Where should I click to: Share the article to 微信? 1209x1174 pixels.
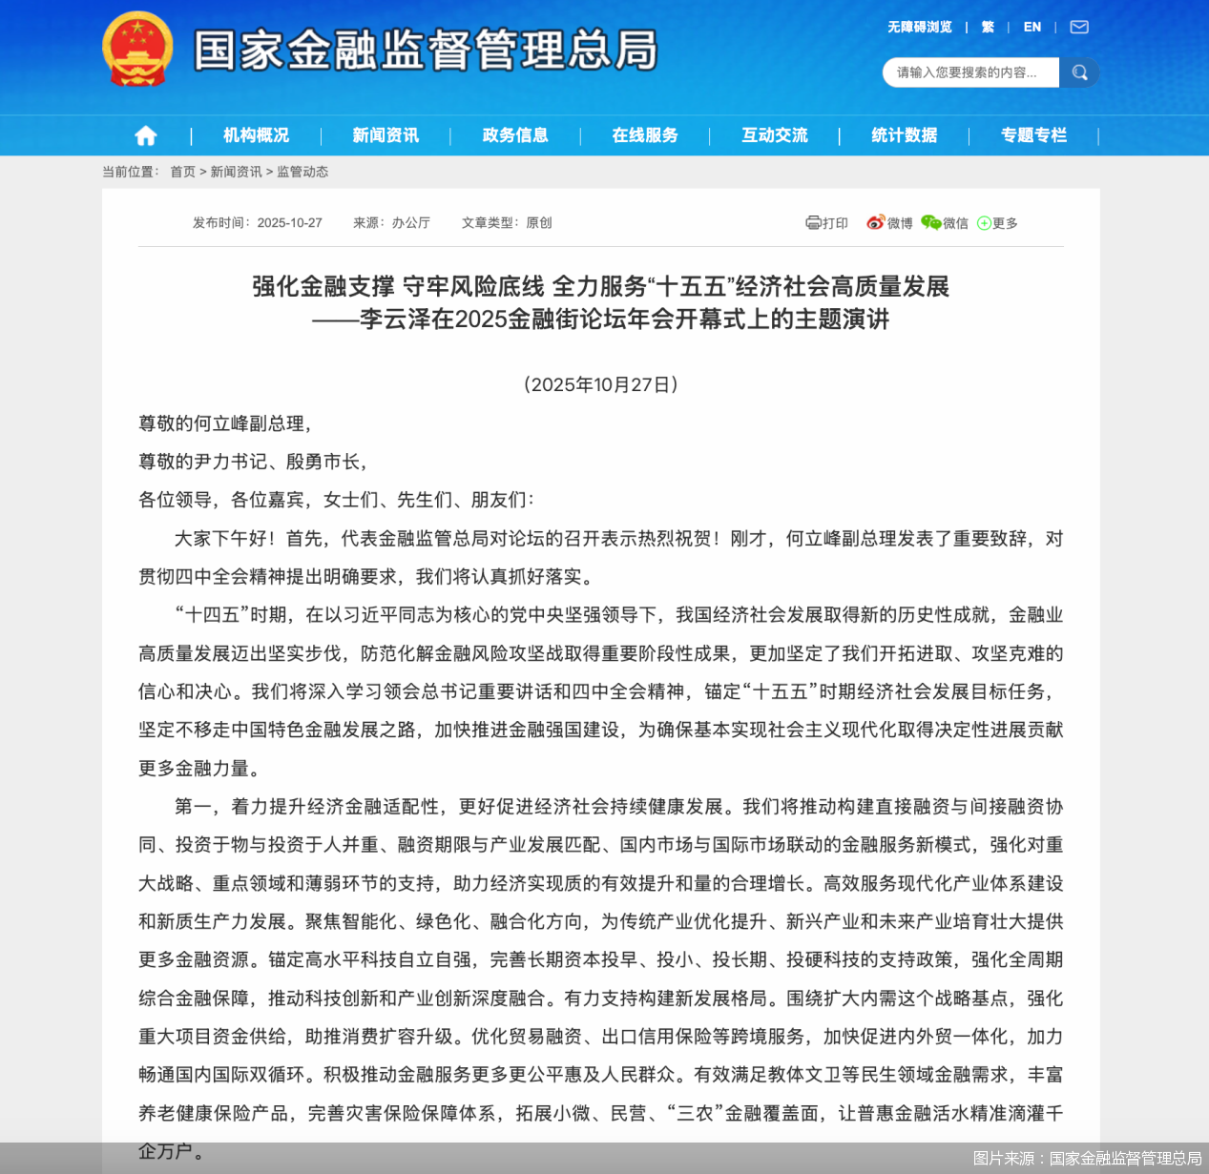(x=946, y=222)
